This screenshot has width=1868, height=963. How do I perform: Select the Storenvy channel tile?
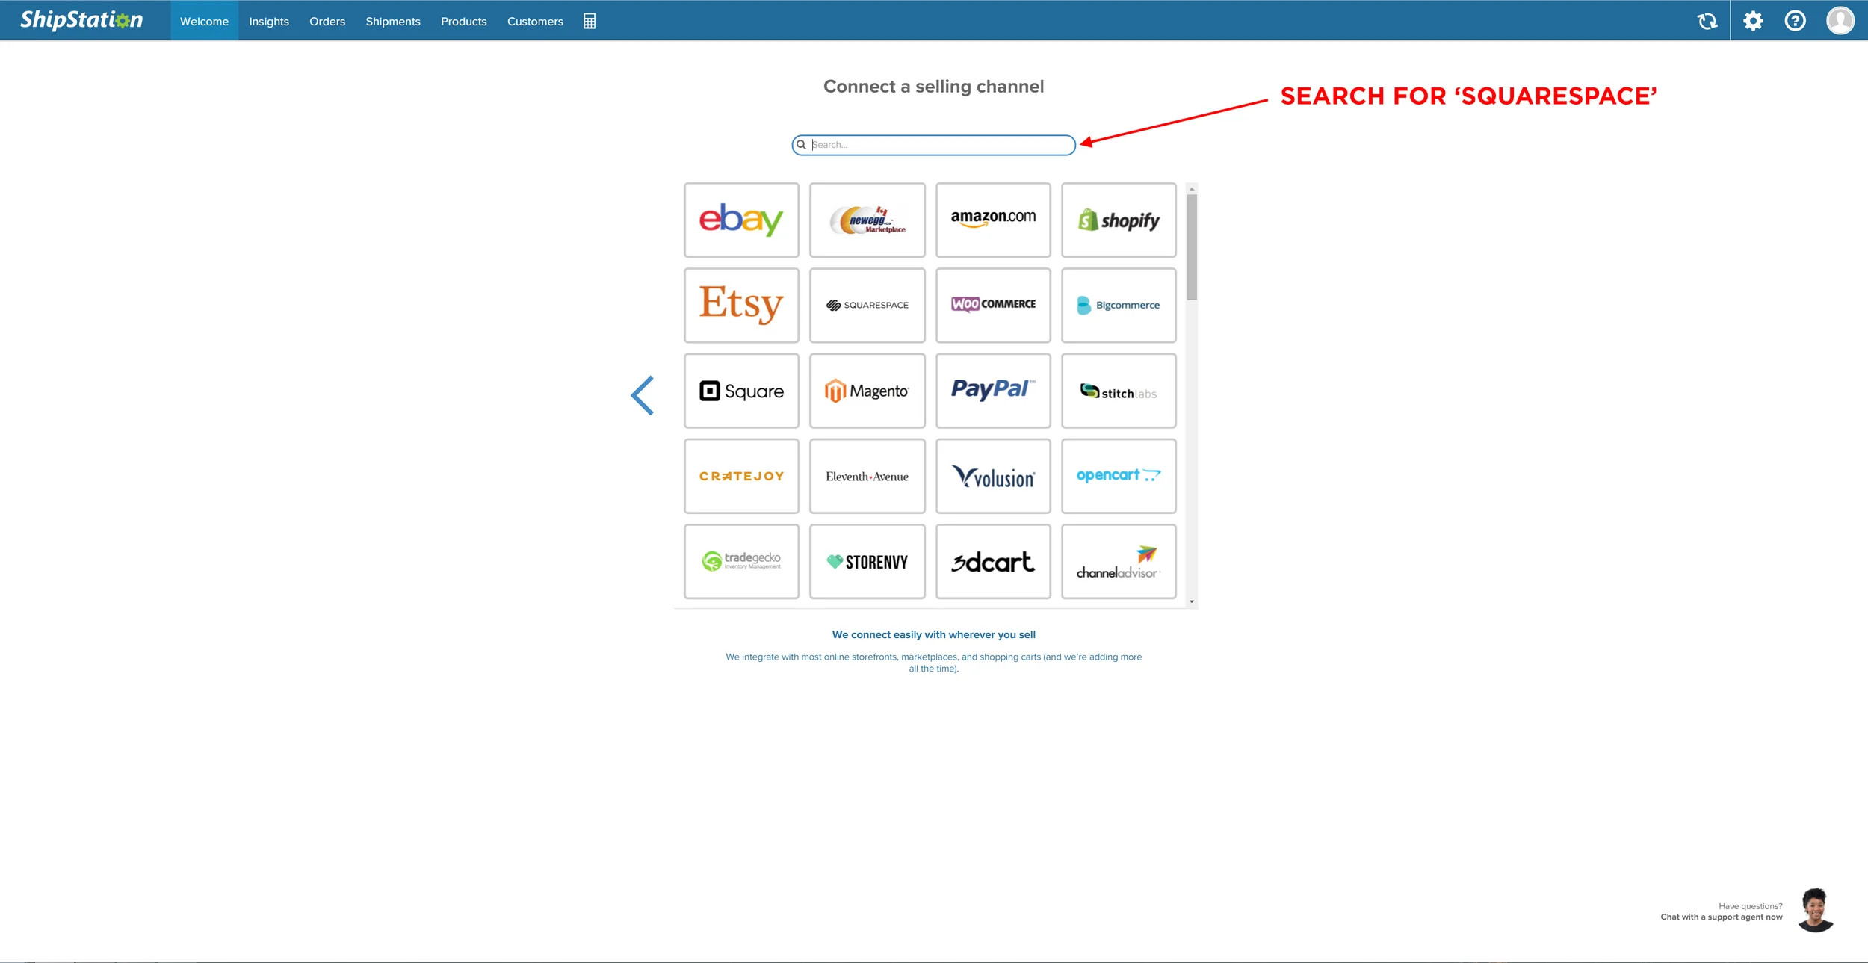[867, 561]
